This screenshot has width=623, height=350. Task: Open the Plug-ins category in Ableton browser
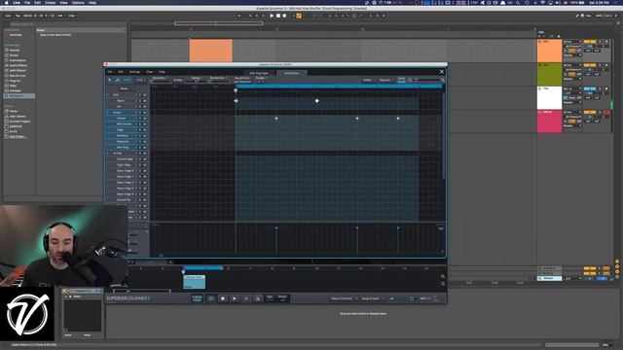[16, 81]
